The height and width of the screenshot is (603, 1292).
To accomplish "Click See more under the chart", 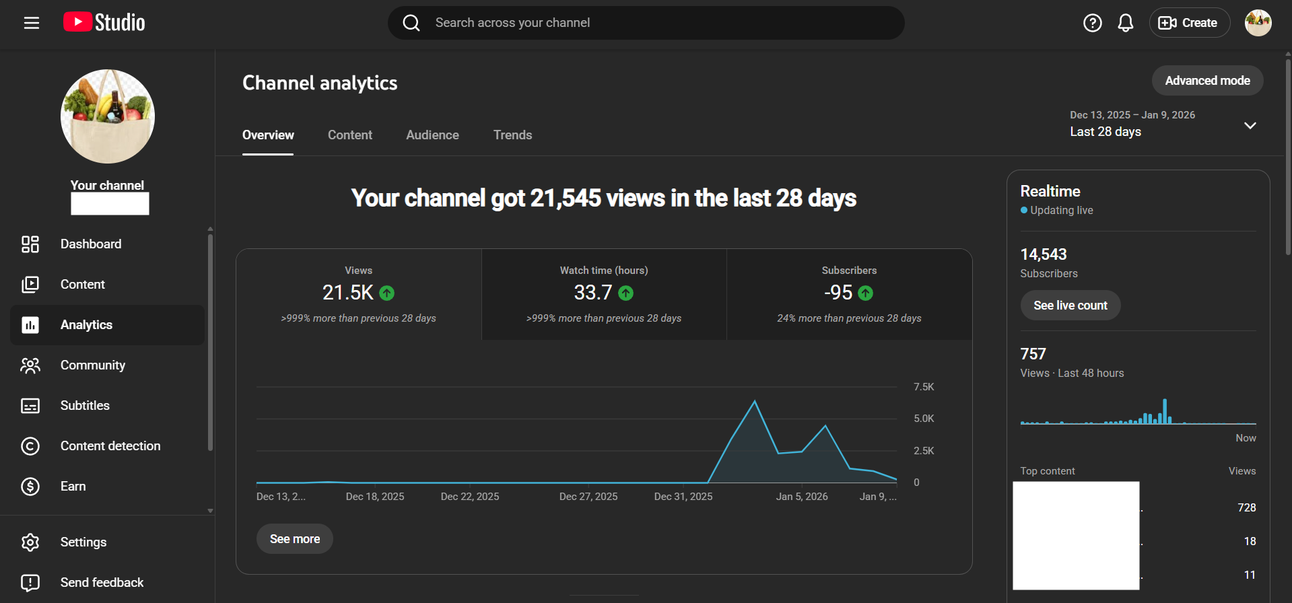I will point(294,539).
